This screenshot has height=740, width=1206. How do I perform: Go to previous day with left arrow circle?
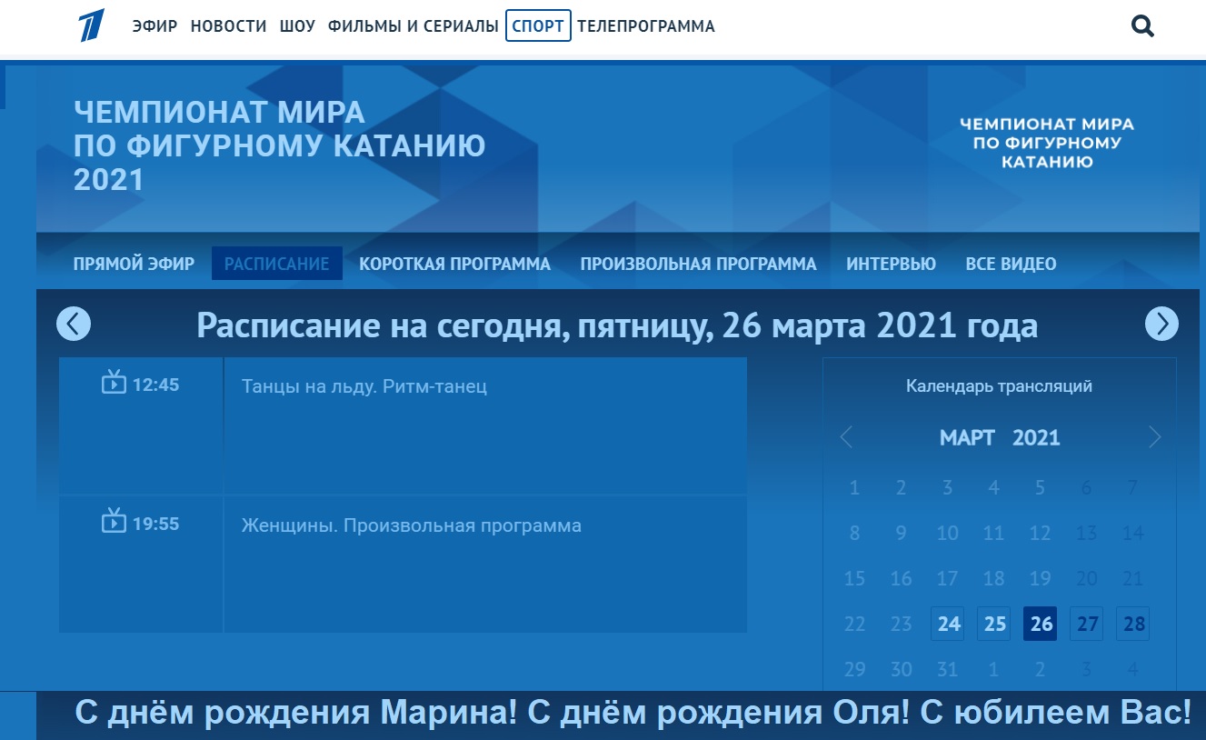click(x=74, y=324)
